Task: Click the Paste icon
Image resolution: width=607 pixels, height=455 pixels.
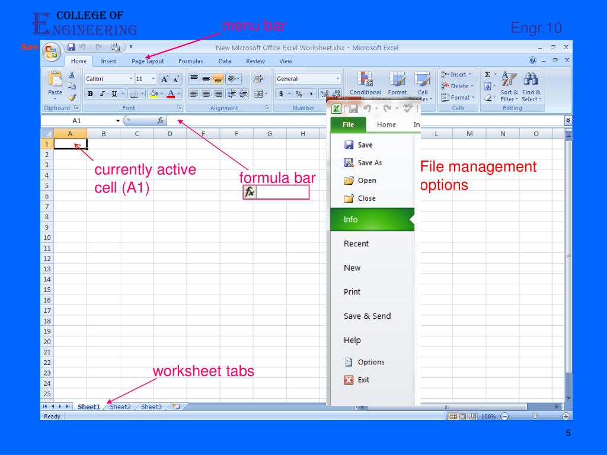Action: 55,79
